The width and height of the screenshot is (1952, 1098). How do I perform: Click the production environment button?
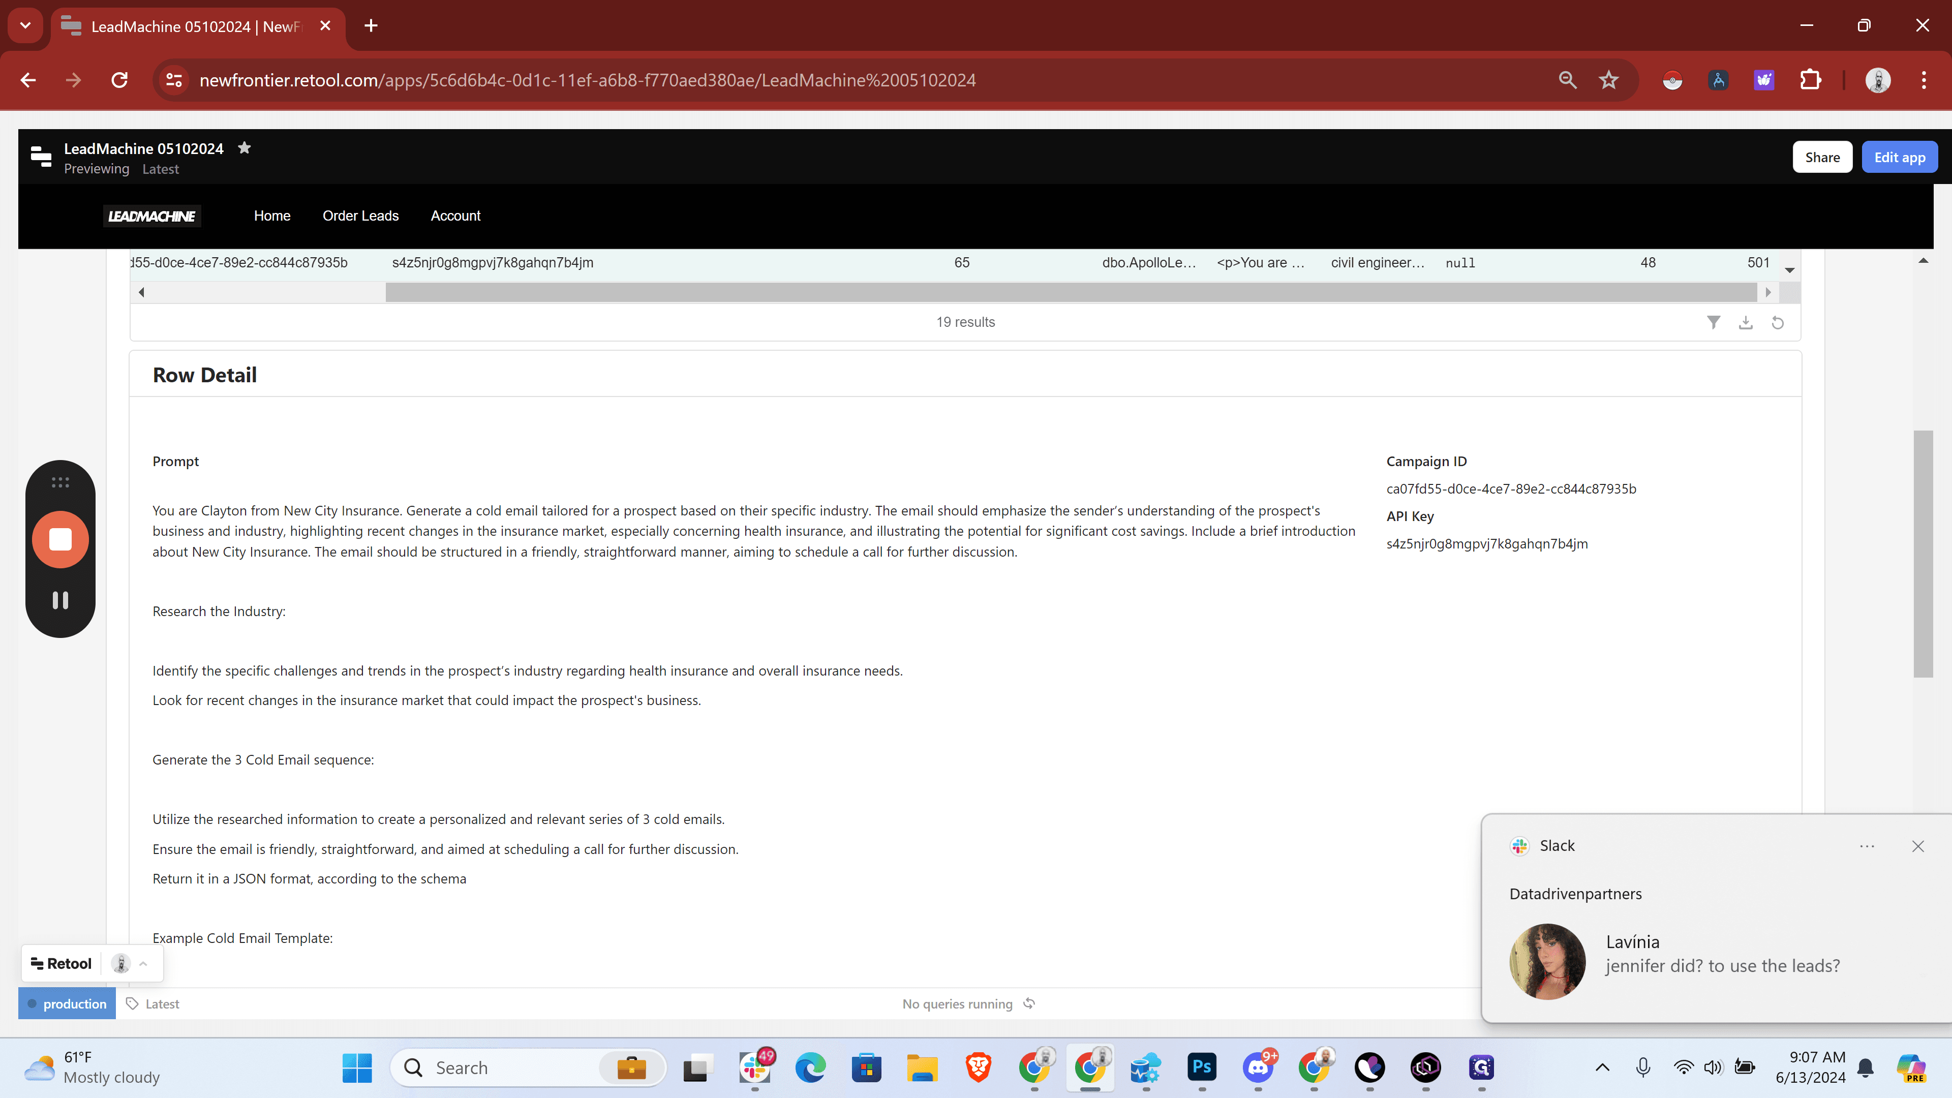(x=67, y=1003)
